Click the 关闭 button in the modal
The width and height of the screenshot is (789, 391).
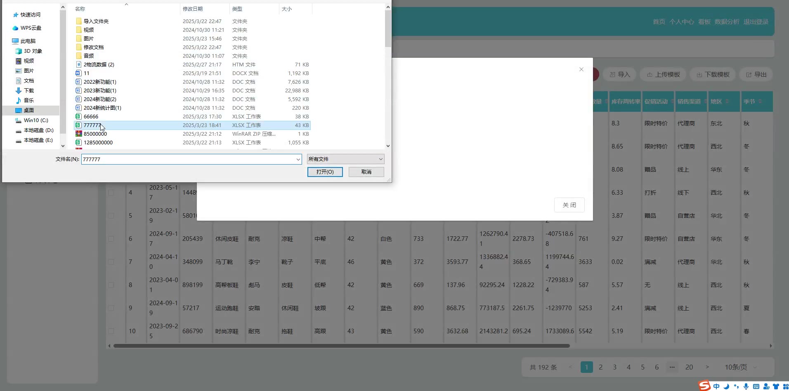[x=569, y=205]
